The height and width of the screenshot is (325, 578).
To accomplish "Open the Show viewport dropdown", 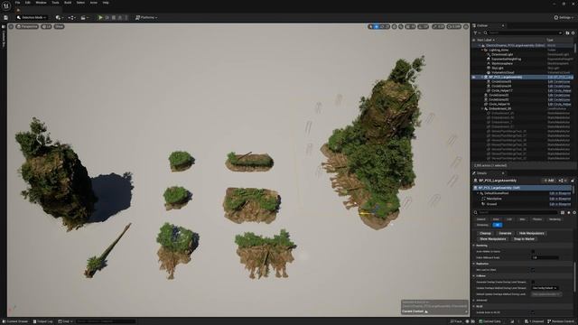I will [x=59, y=26].
